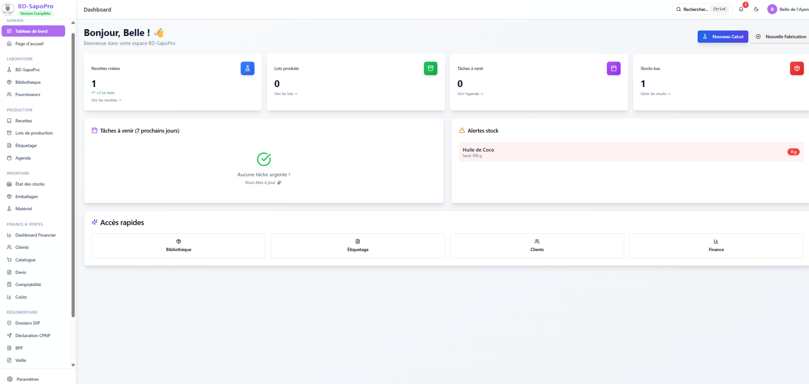The width and height of the screenshot is (809, 384).
Task: Toggle dark mode moon icon
Action: (x=756, y=9)
